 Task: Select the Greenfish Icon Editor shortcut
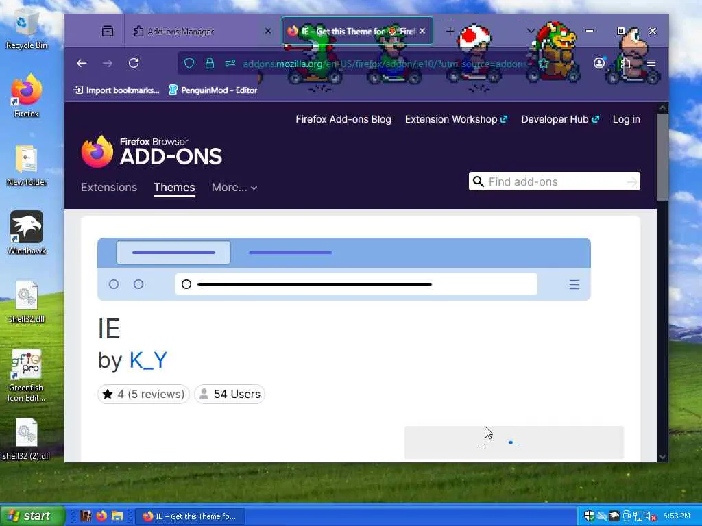27,376
